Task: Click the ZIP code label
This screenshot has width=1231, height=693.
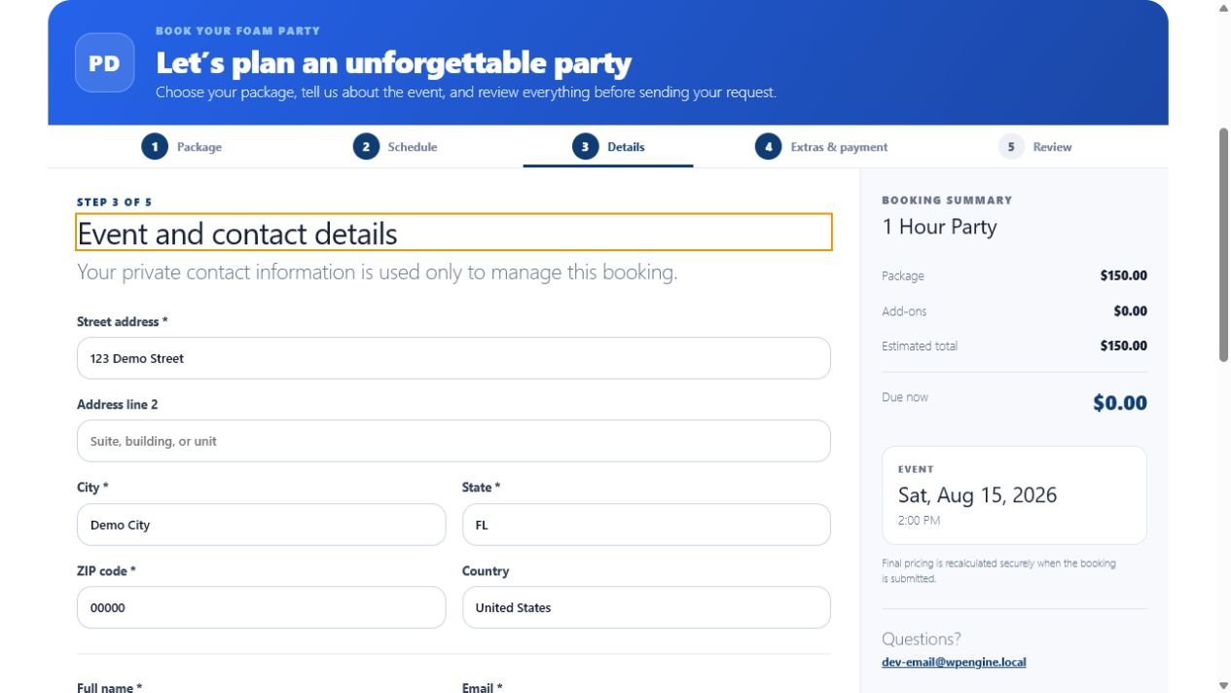Action: [106, 571]
